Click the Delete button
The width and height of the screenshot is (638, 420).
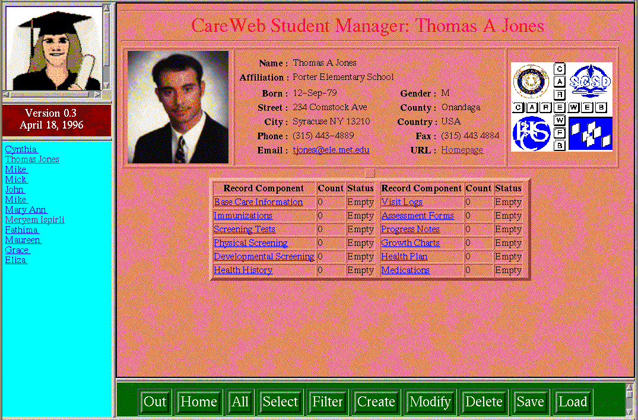pyautogui.click(x=484, y=401)
